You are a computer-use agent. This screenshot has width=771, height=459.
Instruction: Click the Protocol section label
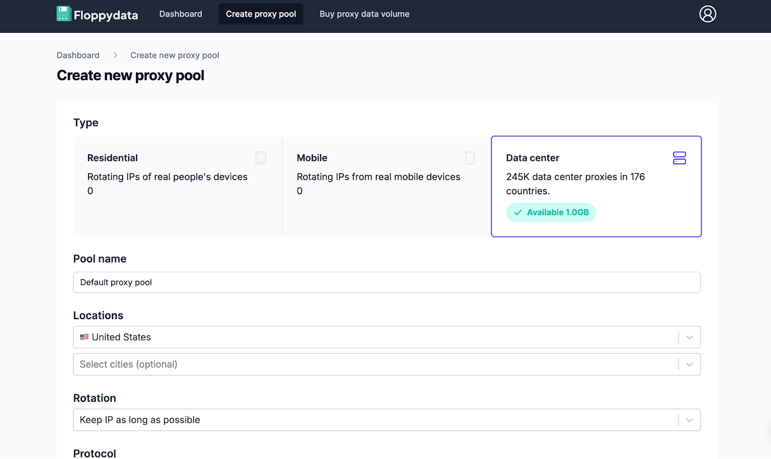94,453
